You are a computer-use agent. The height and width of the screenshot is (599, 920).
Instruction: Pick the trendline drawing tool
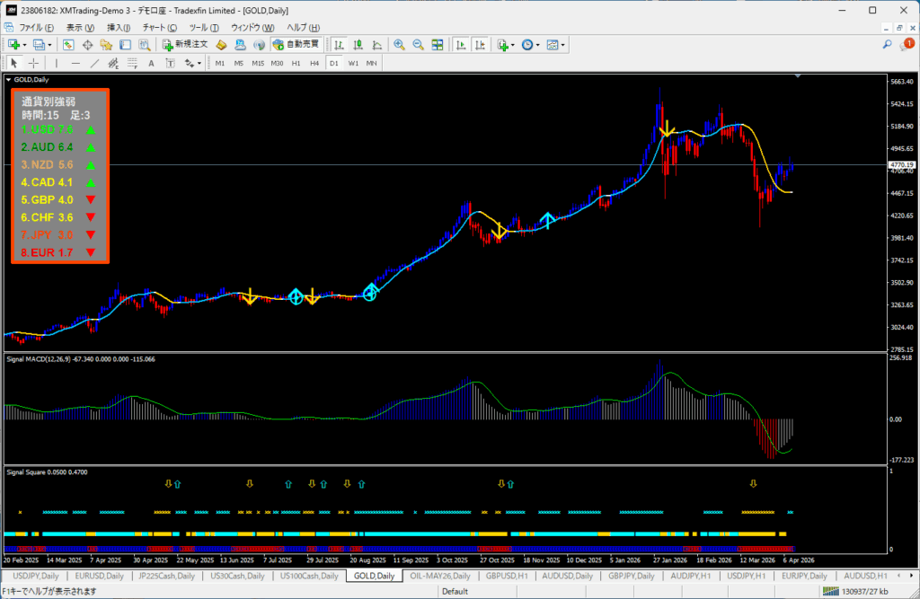94,63
